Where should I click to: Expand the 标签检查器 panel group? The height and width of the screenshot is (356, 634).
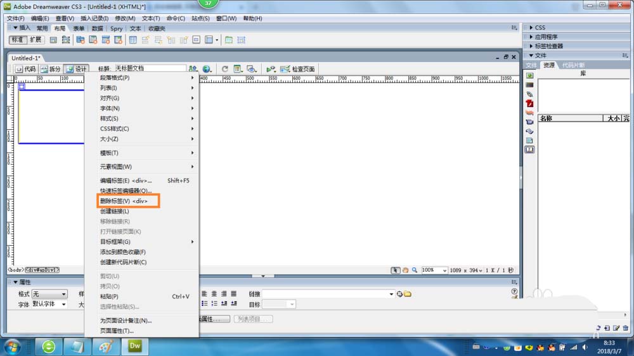pyautogui.click(x=548, y=46)
